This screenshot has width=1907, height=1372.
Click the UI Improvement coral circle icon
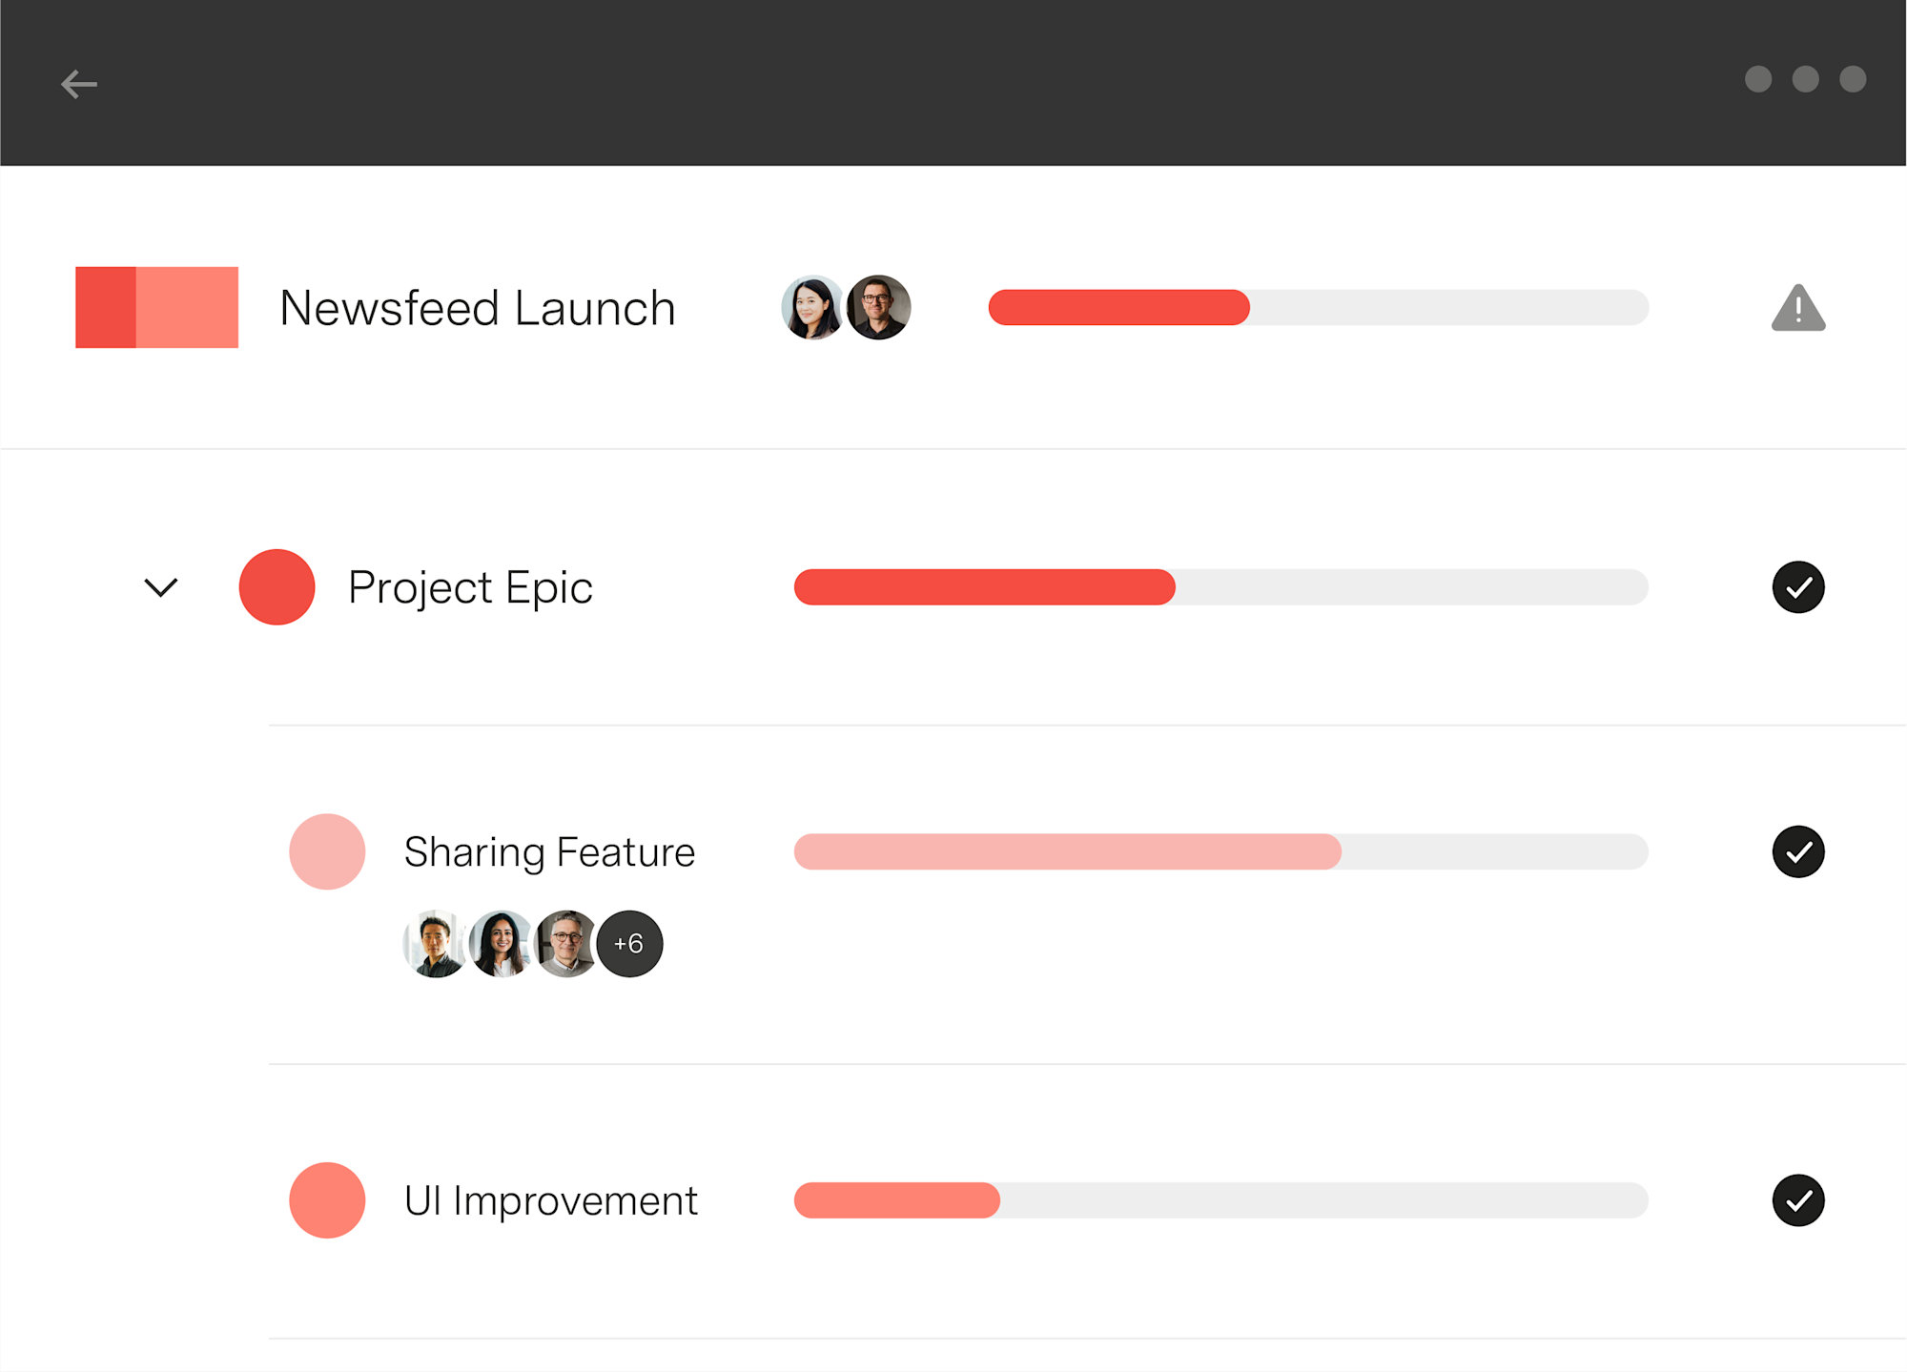[x=327, y=1200]
